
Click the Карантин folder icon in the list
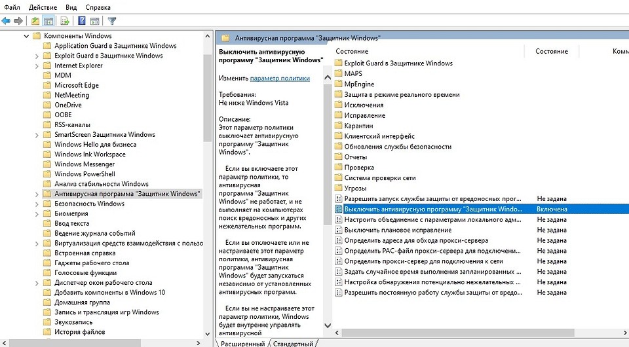(339, 126)
